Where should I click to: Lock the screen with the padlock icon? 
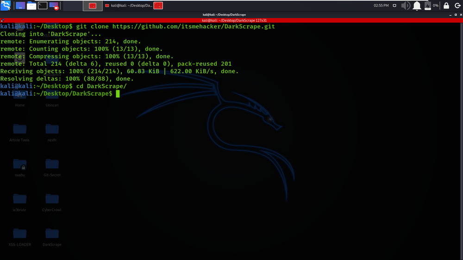coord(446,6)
